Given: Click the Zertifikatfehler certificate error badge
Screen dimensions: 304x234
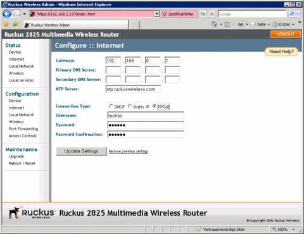Looking at the screenshot, I should pos(179,14).
